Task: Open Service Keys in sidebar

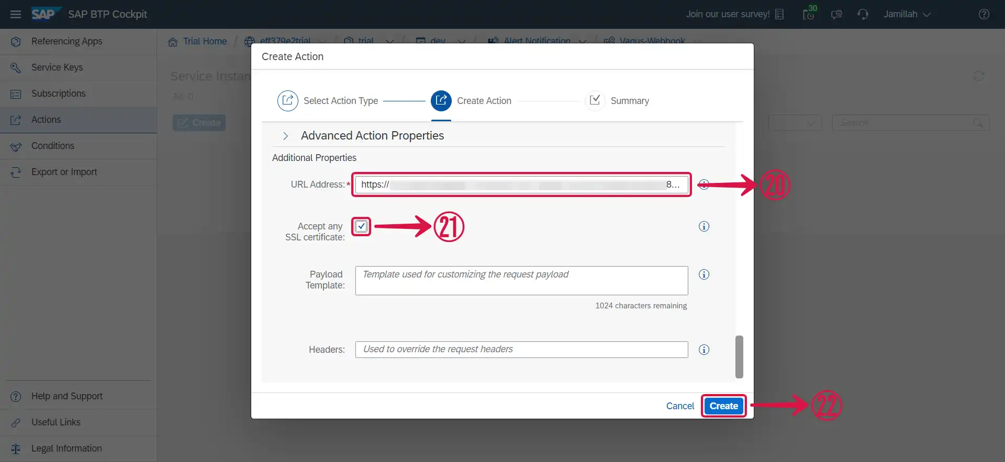Action: [79, 67]
